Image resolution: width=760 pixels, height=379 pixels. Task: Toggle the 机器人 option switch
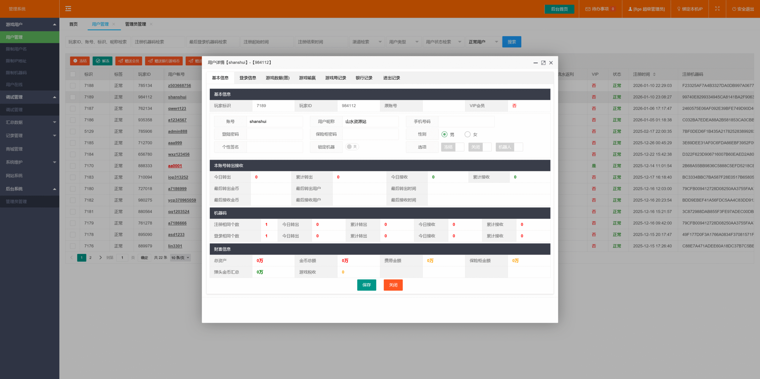click(509, 147)
